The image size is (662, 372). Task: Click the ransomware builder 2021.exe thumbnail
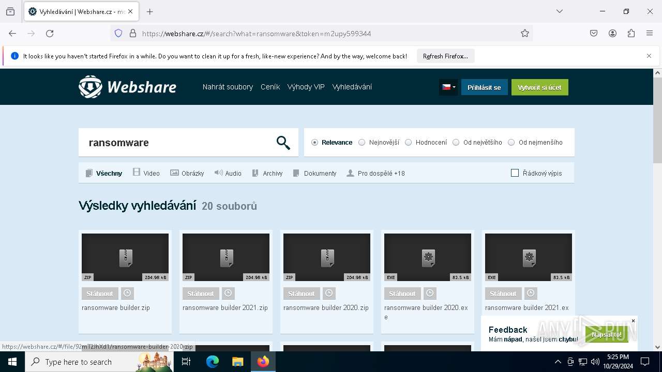(529, 257)
